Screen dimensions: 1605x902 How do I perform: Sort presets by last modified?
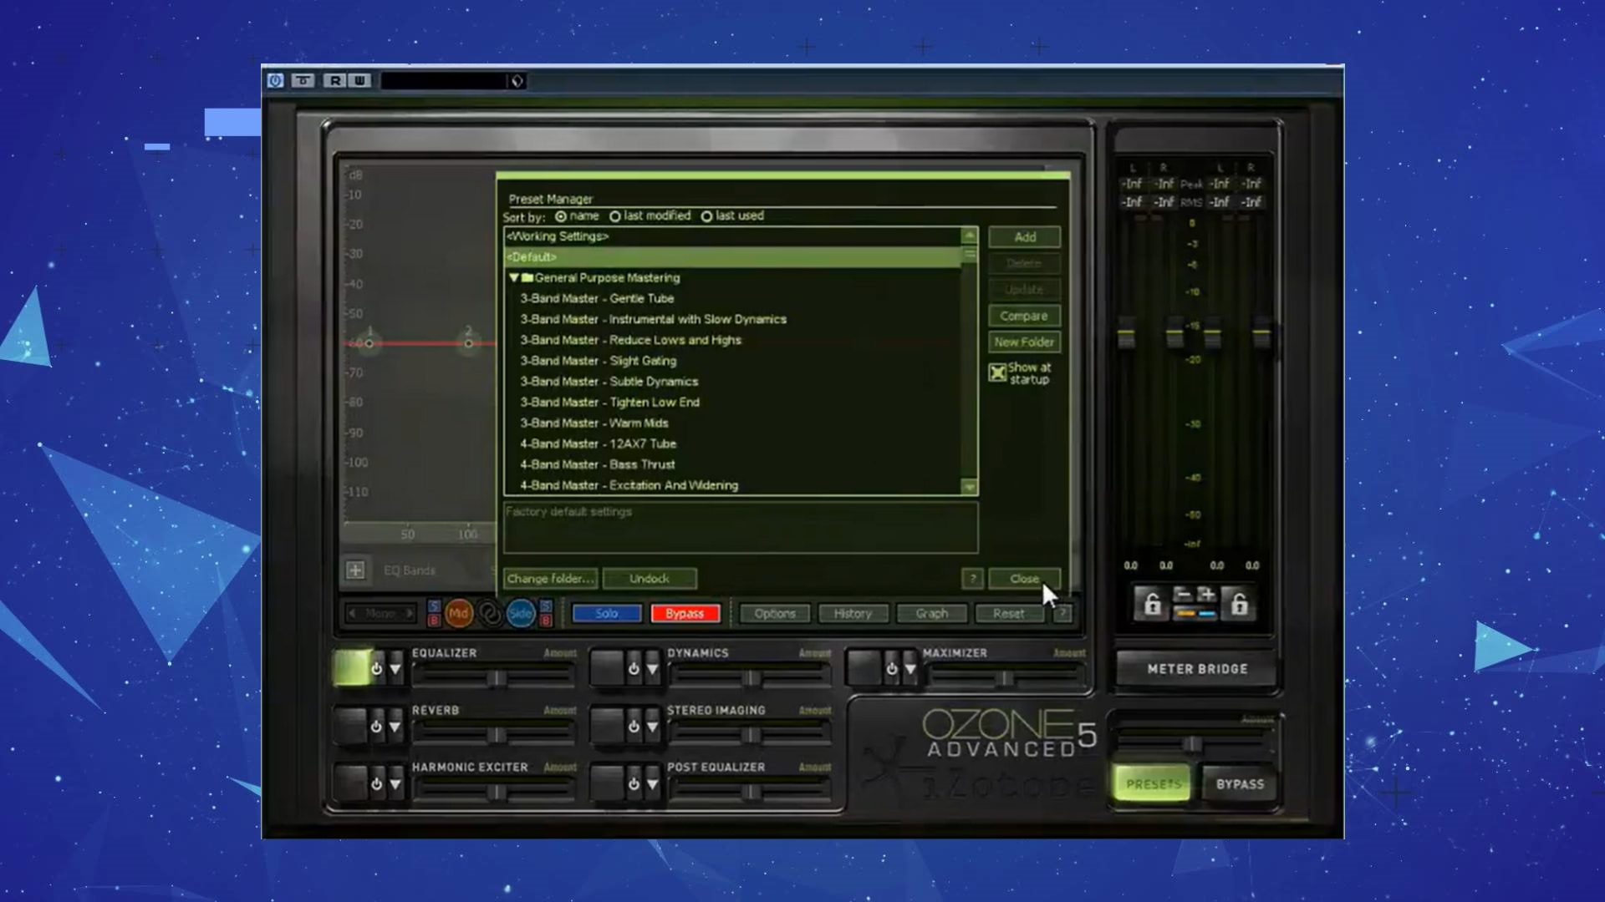(x=615, y=216)
